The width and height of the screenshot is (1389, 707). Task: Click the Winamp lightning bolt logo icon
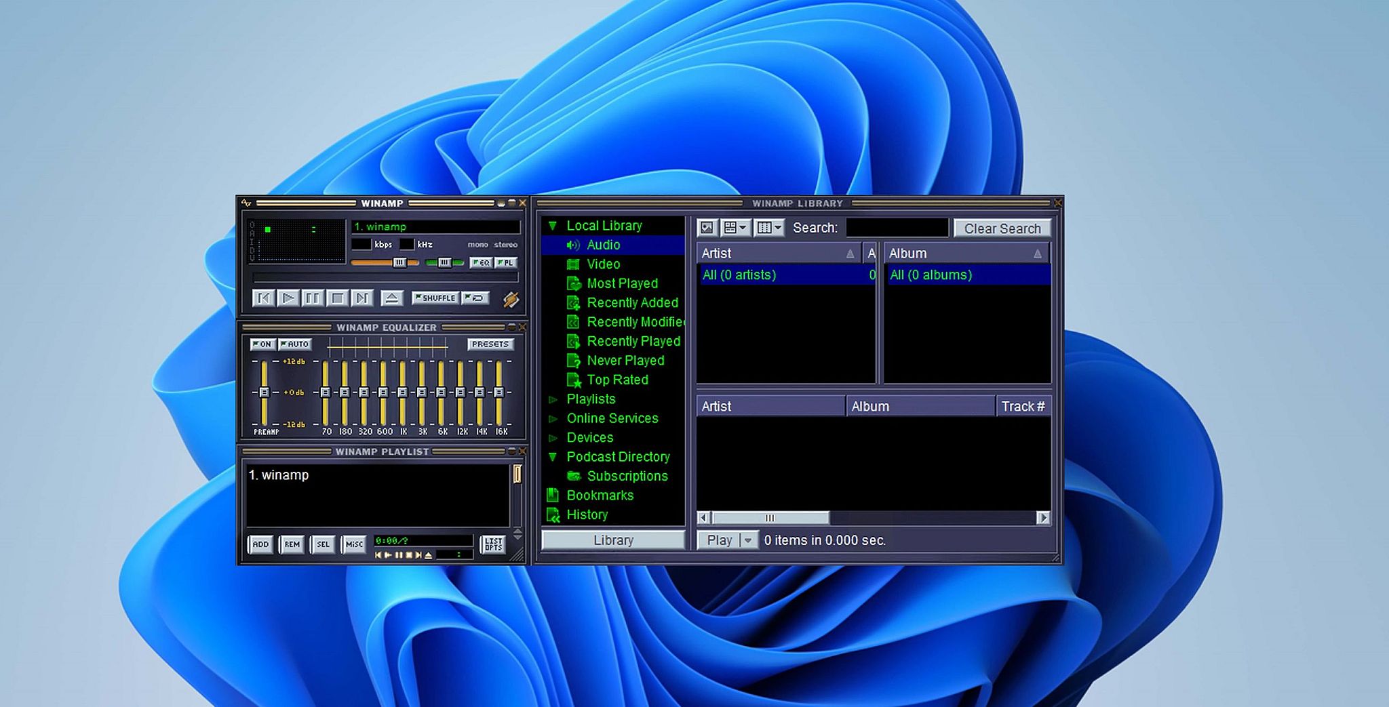coord(511,299)
